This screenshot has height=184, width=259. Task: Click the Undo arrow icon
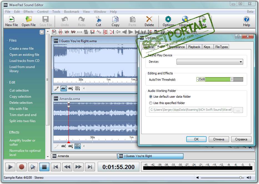pyautogui.click(x=65, y=19)
